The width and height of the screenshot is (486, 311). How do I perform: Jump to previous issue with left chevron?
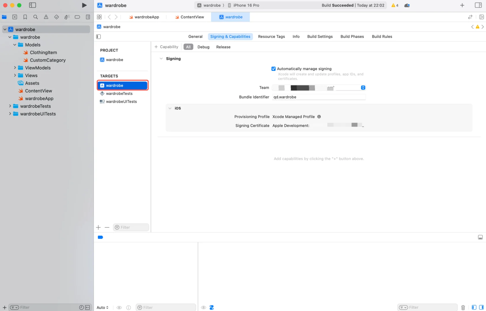click(472, 27)
